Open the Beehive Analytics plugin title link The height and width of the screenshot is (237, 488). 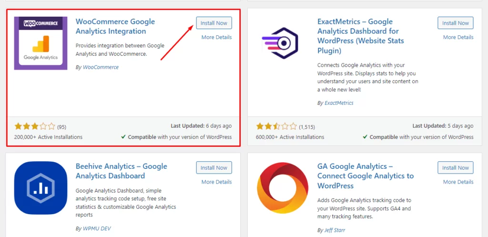click(x=121, y=171)
